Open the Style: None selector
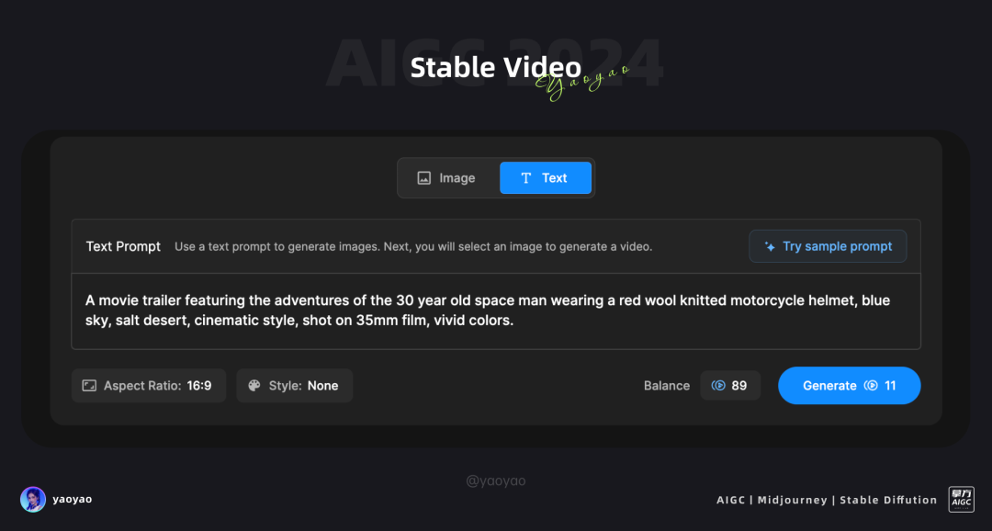The height and width of the screenshot is (531, 992). pos(295,386)
